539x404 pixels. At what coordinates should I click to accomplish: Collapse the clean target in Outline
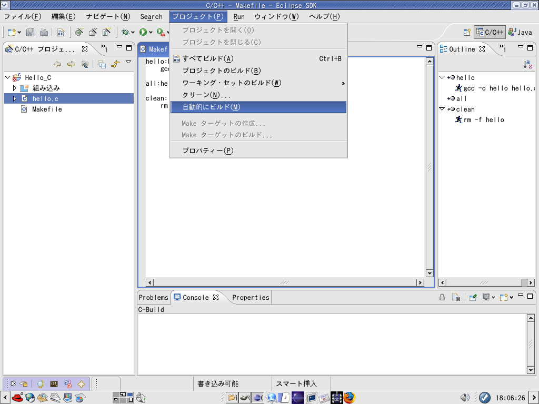442,109
